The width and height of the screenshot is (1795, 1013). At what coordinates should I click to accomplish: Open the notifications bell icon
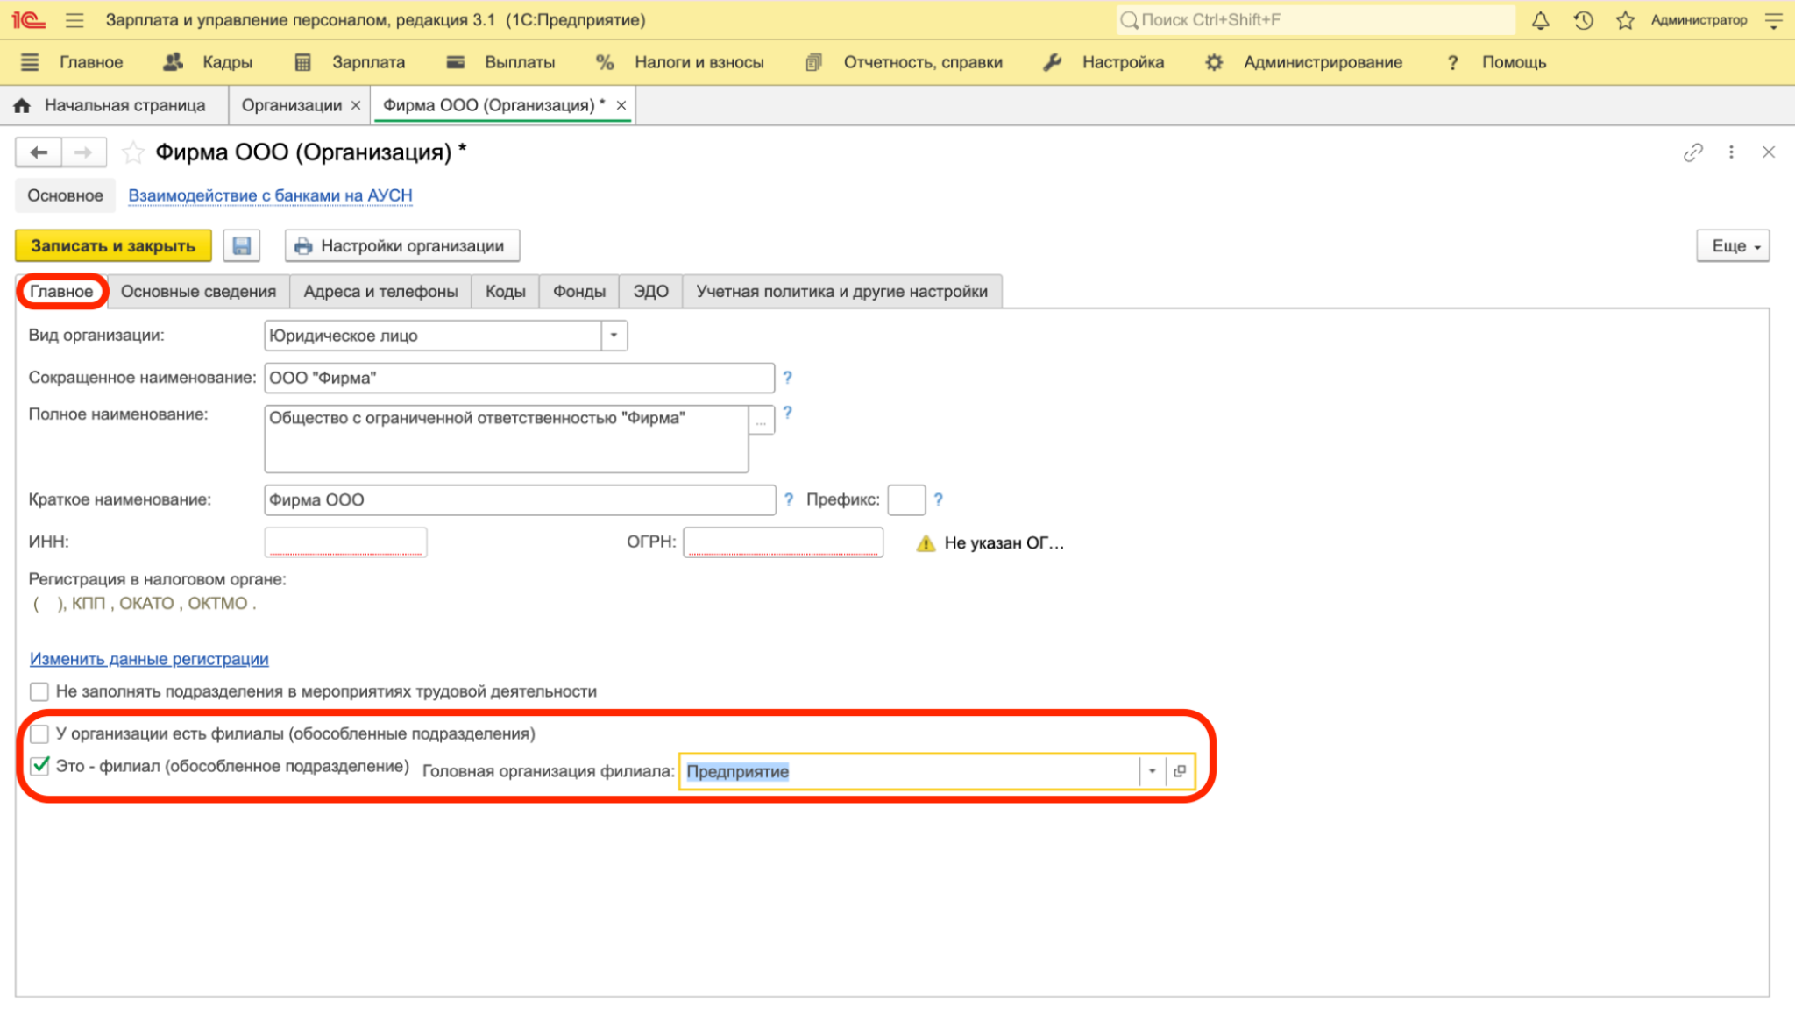coord(1540,20)
